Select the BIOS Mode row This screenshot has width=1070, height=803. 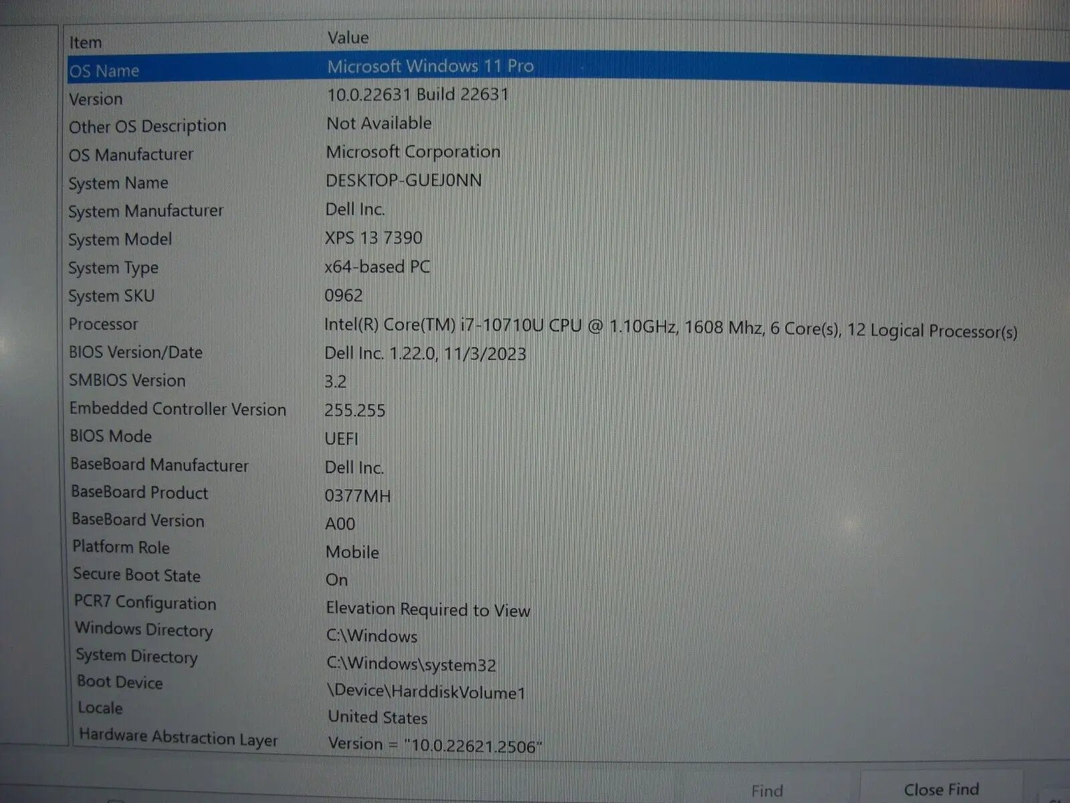pyautogui.click(x=568, y=437)
